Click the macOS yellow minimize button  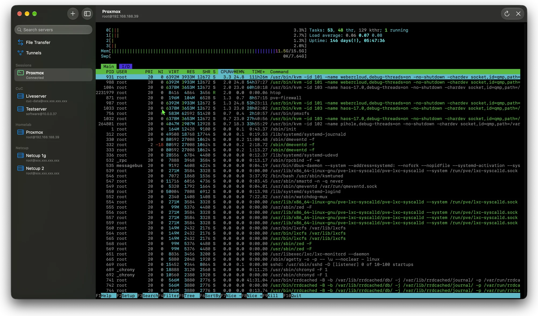(27, 14)
